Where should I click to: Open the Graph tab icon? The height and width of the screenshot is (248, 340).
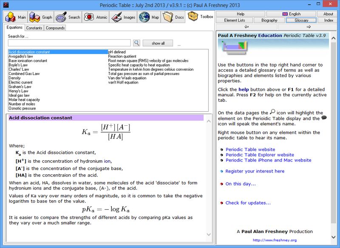click(41, 17)
